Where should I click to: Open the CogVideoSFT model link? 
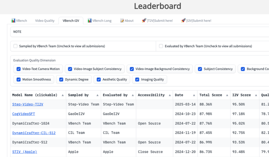click(x=24, y=114)
